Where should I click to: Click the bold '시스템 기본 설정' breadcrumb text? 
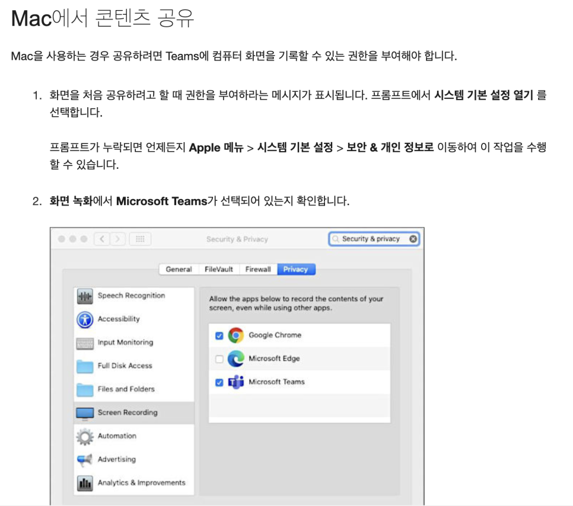coord(295,148)
